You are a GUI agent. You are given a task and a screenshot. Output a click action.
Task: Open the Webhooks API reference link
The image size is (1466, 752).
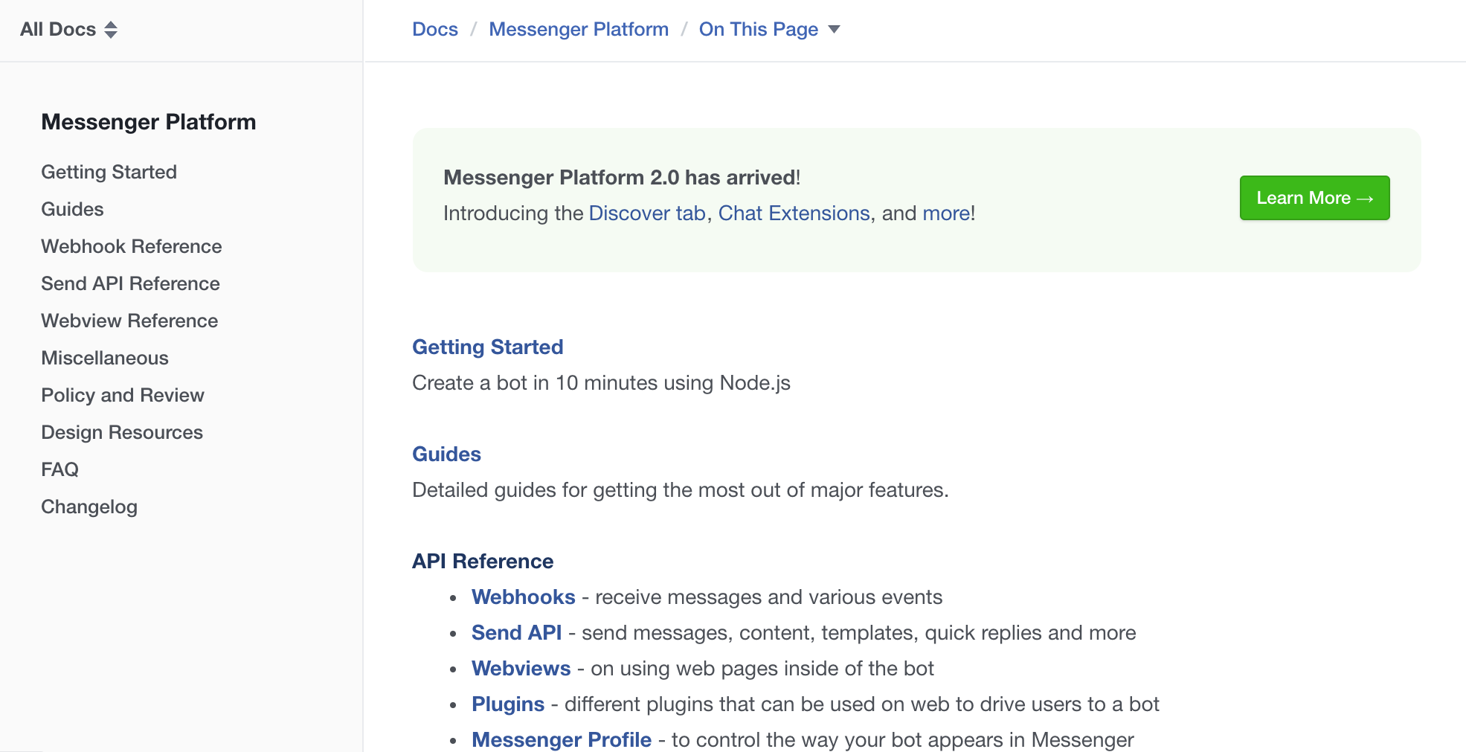tap(524, 597)
